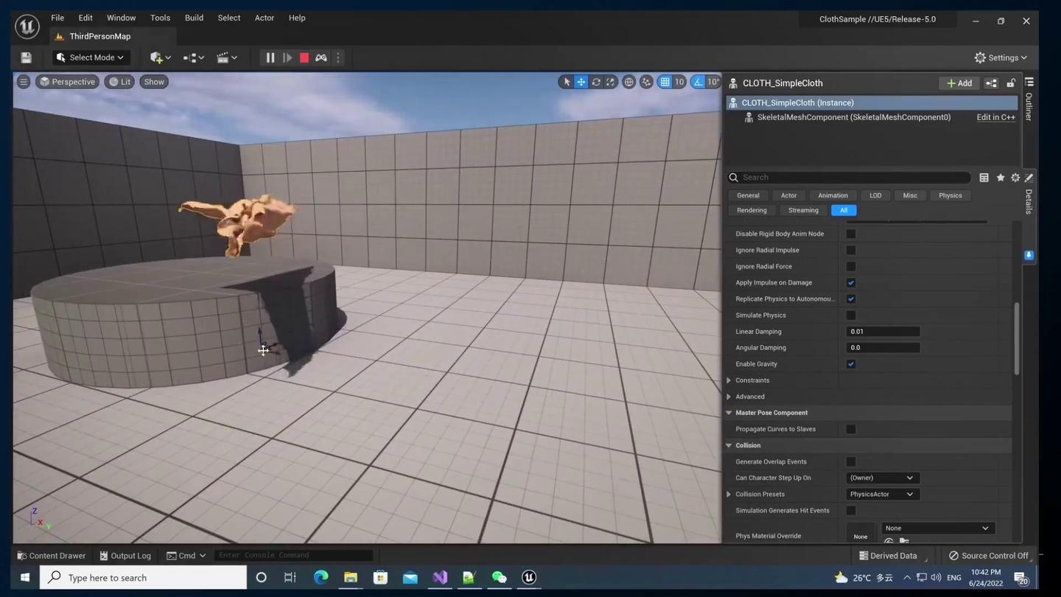
Task: Toggle rotation angle snapping icon
Action: click(x=698, y=82)
